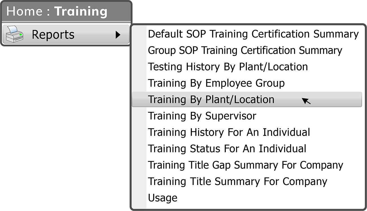367x211 pixels.
Task: Choose Training Title Summary For Company
Action: pos(237,181)
